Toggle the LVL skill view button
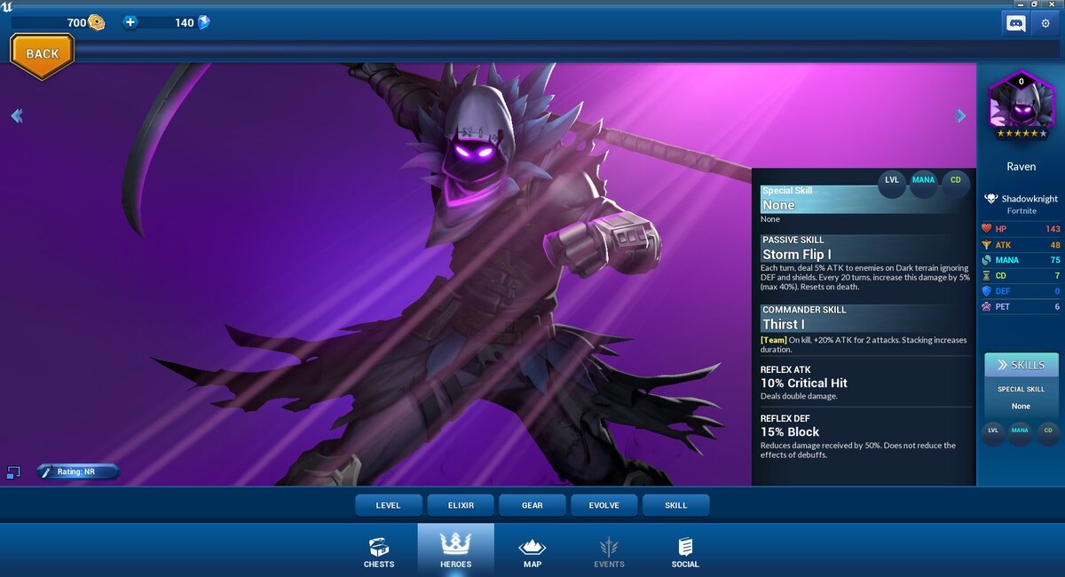1065x577 pixels. point(892,180)
